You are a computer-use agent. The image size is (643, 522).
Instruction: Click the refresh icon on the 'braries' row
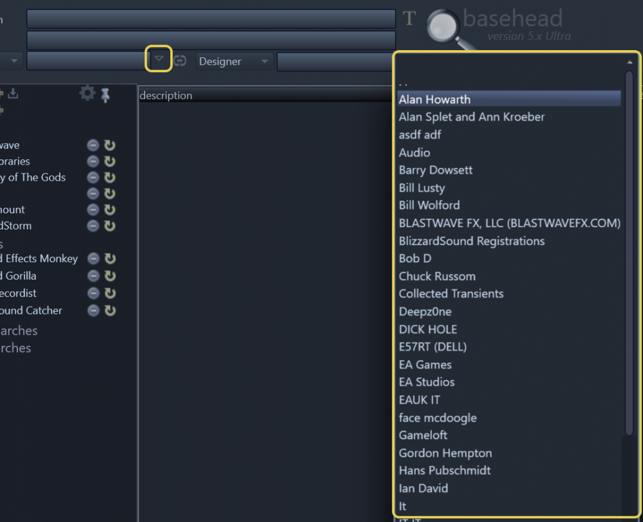pos(109,161)
